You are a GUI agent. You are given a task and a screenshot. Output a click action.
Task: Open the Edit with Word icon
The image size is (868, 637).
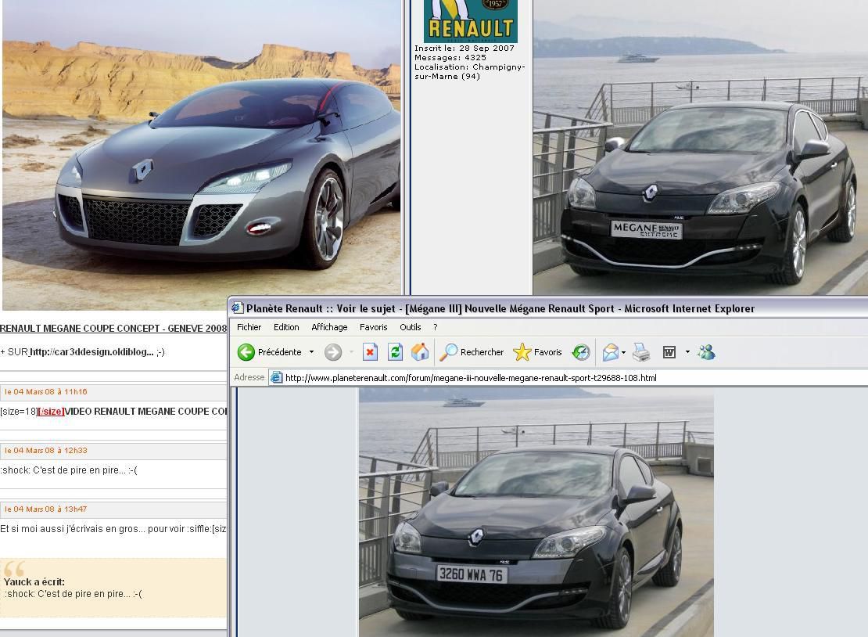(669, 352)
